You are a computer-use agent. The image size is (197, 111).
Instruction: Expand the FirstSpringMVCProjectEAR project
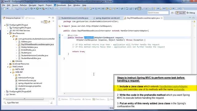(x=5, y=92)
